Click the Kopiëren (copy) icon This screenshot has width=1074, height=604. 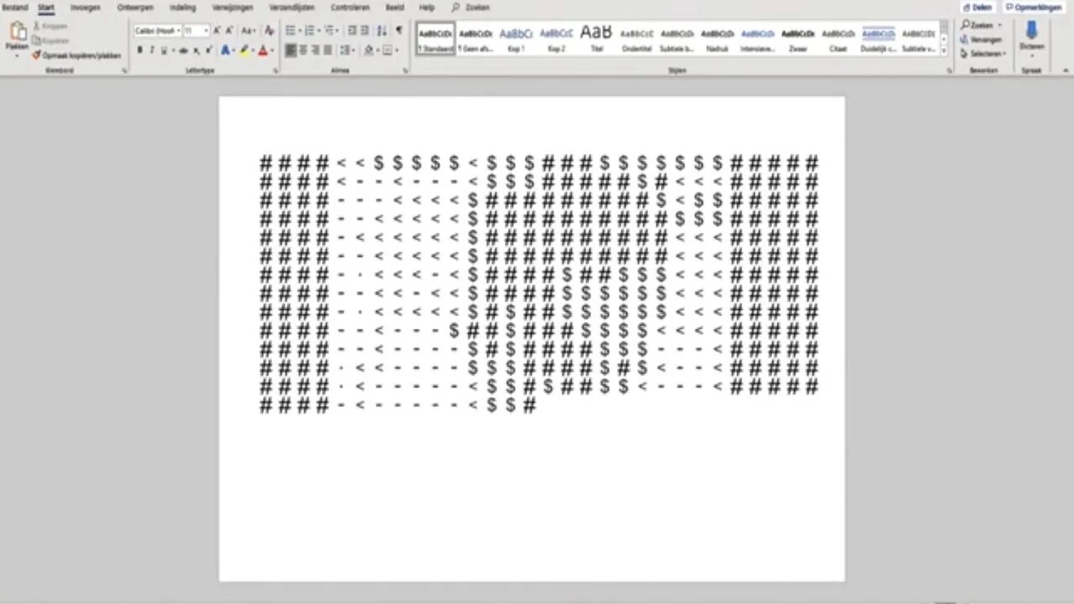37,40
